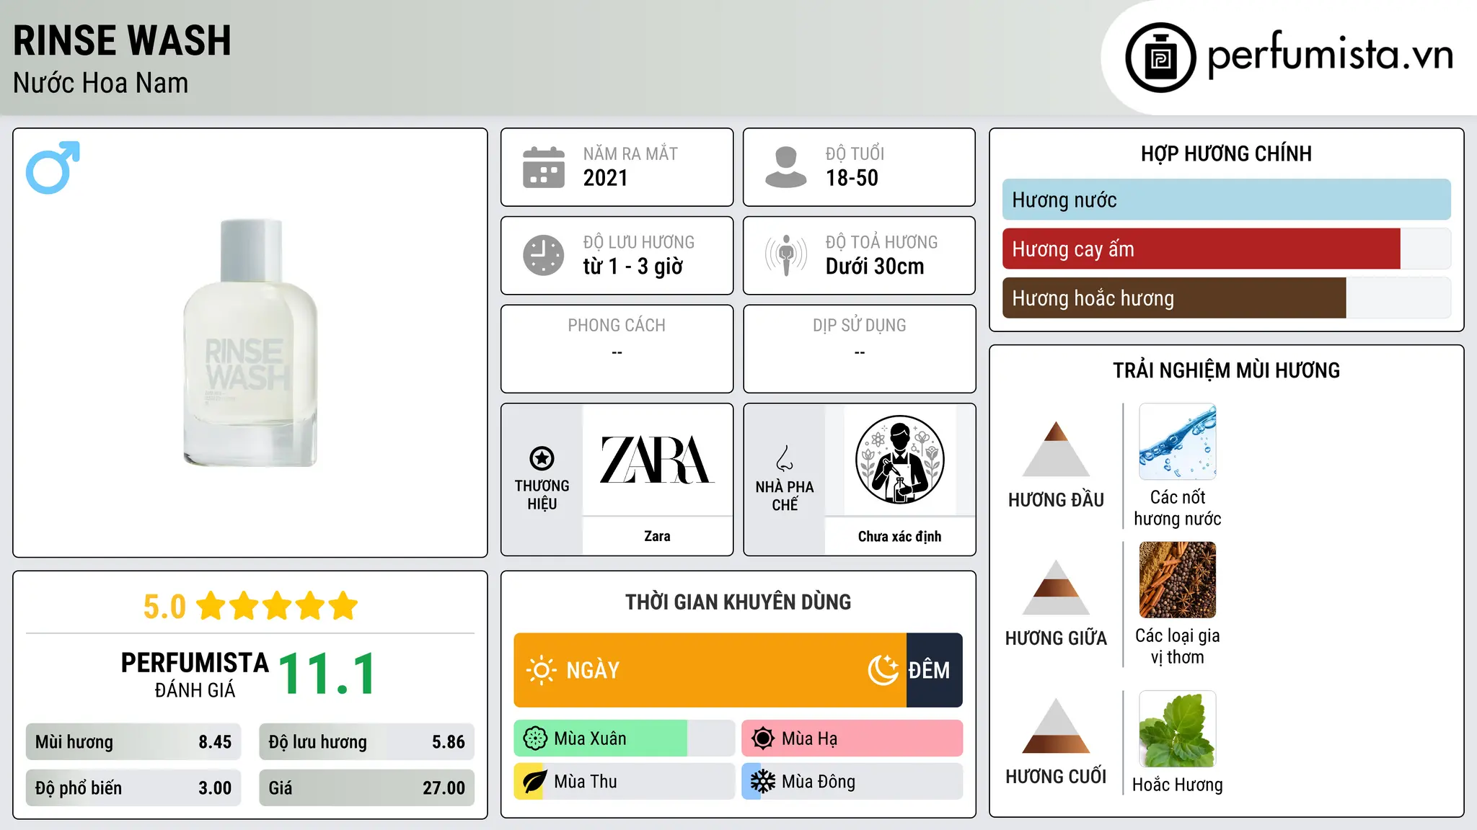Click the THỜI GIAN KHUYÊN DÙNG heading
1477x830 pixels.
pos(738,602)
